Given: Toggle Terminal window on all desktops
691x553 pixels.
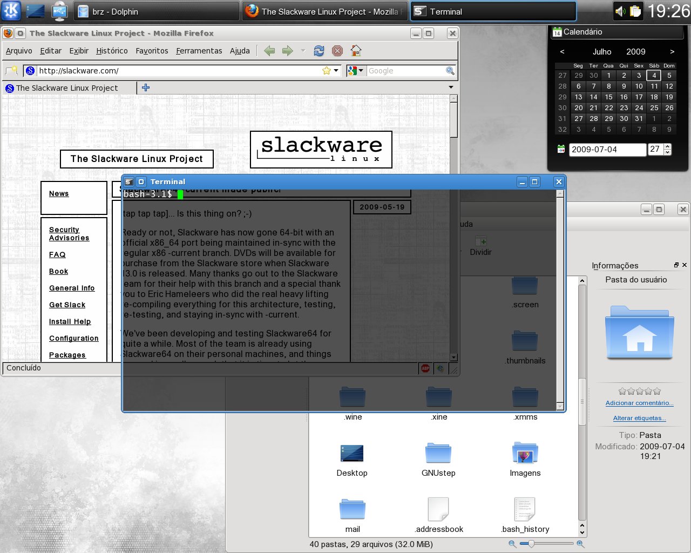Looking at the screenshot, I should point(141,182).
